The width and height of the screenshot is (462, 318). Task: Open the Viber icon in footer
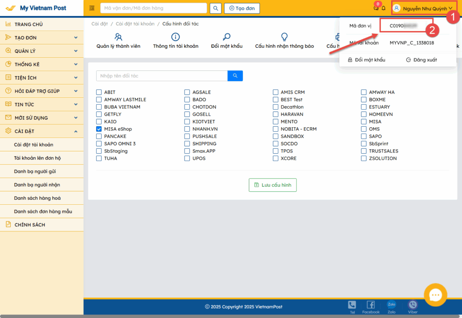[x=412, y=305]
